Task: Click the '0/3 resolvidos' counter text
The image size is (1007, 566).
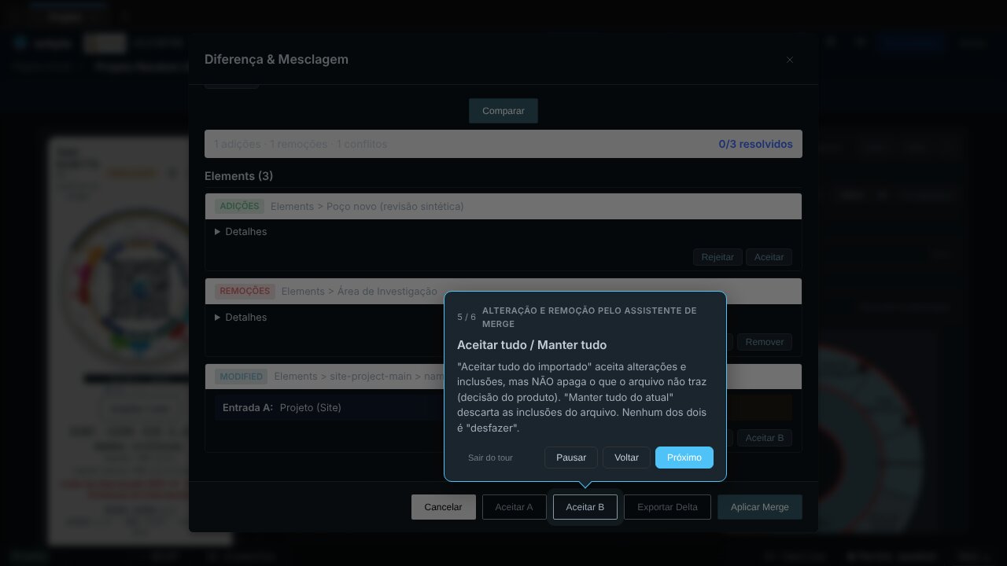Action: point(755,145)
